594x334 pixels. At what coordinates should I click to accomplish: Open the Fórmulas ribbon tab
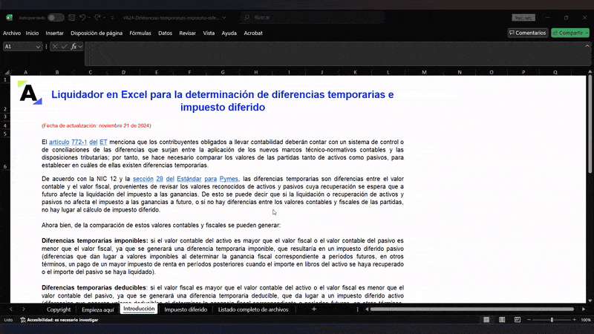click(x=140, y=33)
